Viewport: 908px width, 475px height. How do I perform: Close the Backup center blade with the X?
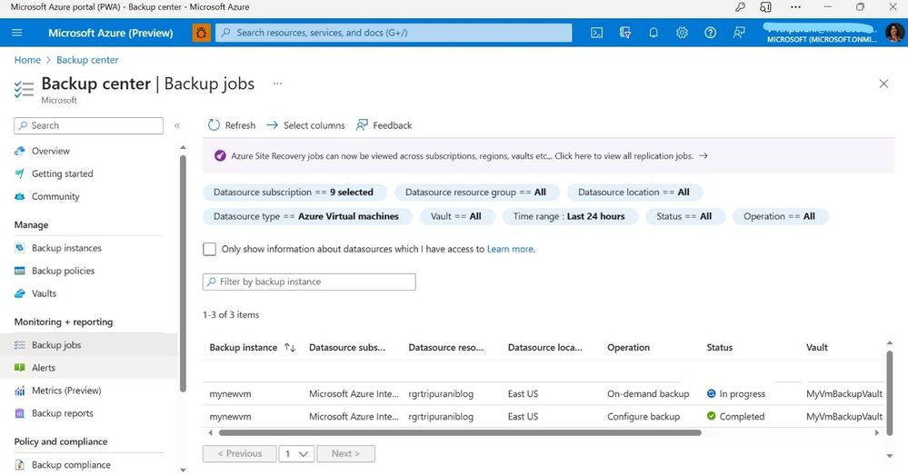(883, 84)
